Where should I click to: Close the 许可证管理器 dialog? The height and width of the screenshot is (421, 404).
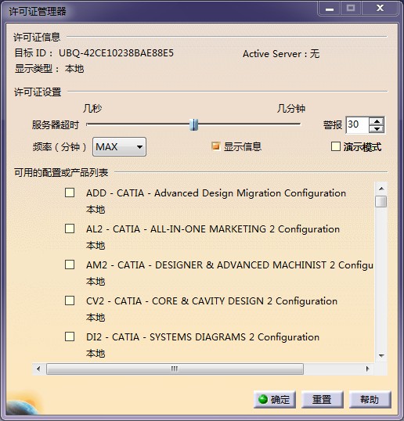pyautogui.click(x=380, y=9)
